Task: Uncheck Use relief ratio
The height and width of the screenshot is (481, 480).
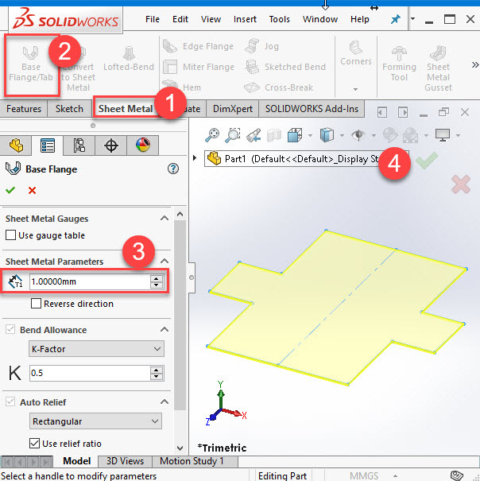Action: [x=34, y=444]
